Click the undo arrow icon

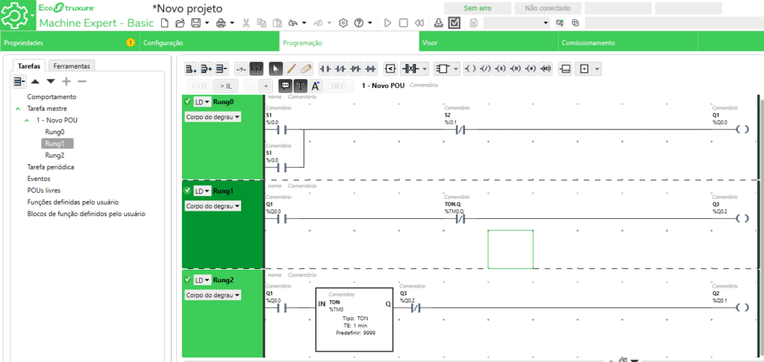coord(293,23)
